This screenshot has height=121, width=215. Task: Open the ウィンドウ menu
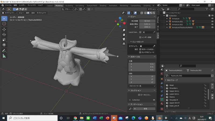click(x=31, y=5)
